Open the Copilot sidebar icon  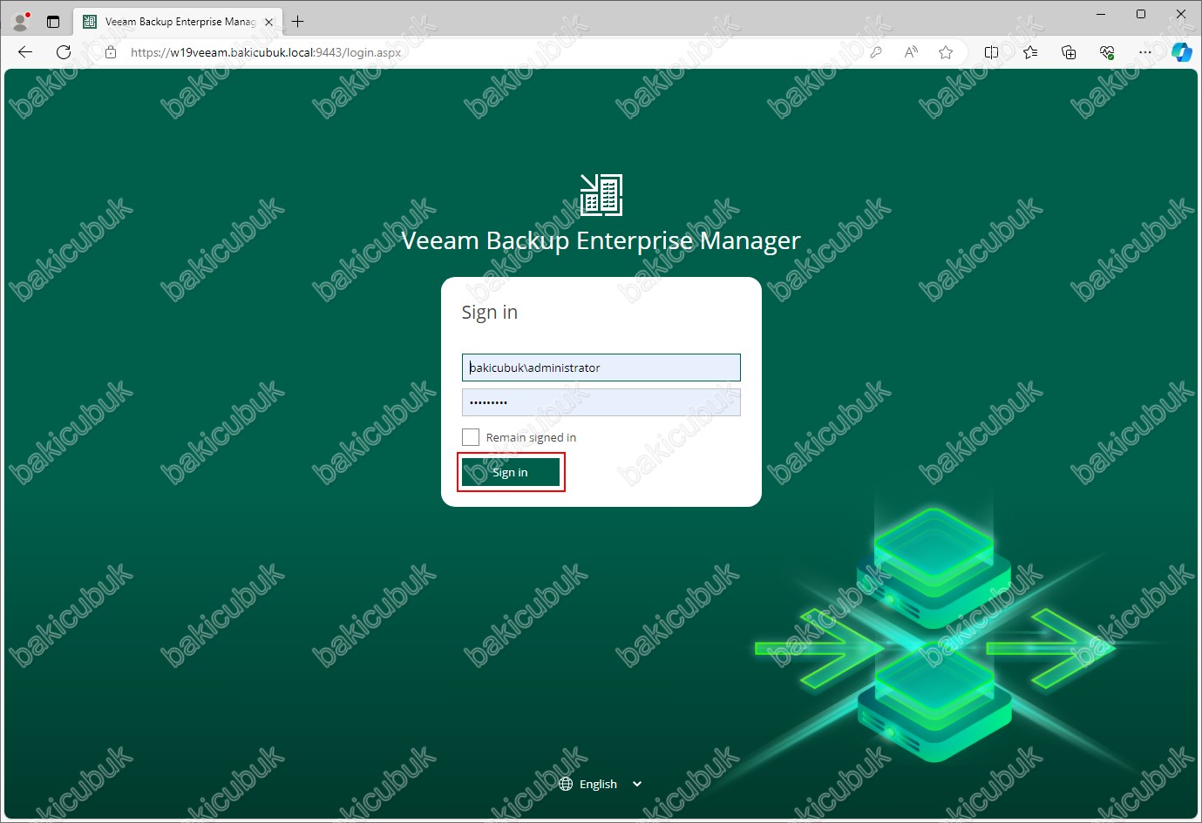point(1181,52)
